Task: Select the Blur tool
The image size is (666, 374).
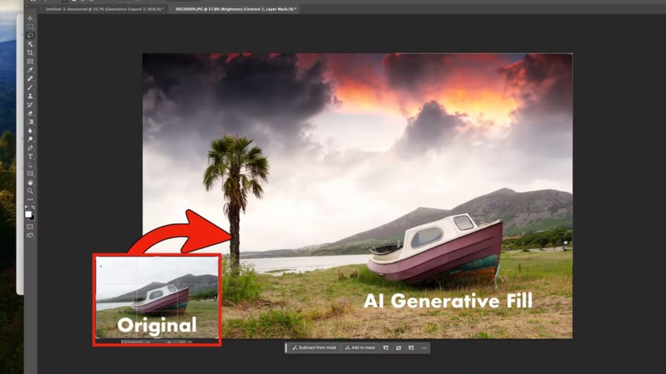Action: point(30,130)
